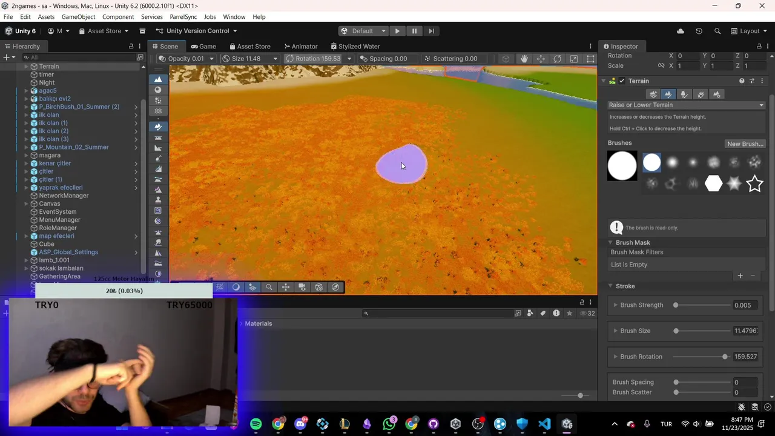The height and width of the screenshot is (436, 775).
Task: Select the Rect transform tool
Action: [590, 59]
